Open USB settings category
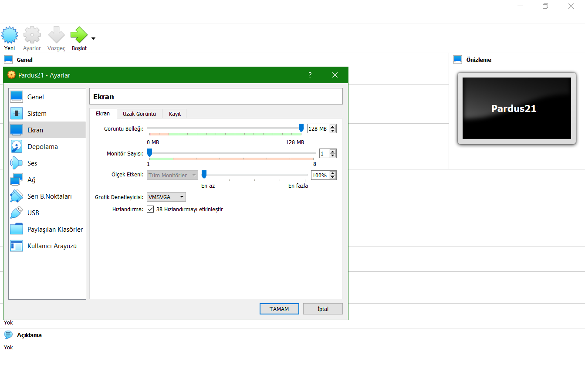The image size is (585, 392). [47, 213]
